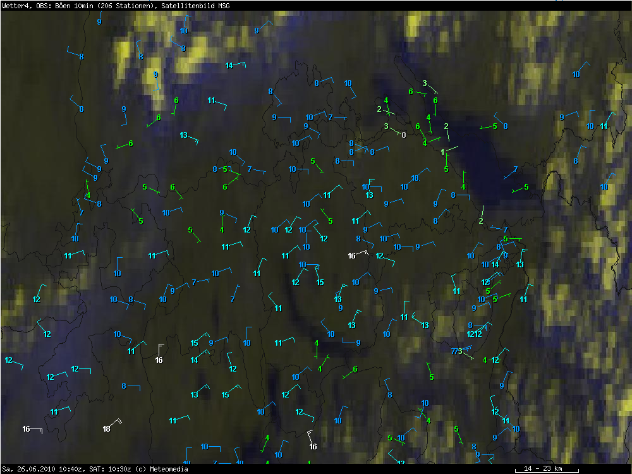Image resolution: width=632 pixels, height=474 pixels.
Task: Click the green 1 station wind barb
Action: click(442, 152)
